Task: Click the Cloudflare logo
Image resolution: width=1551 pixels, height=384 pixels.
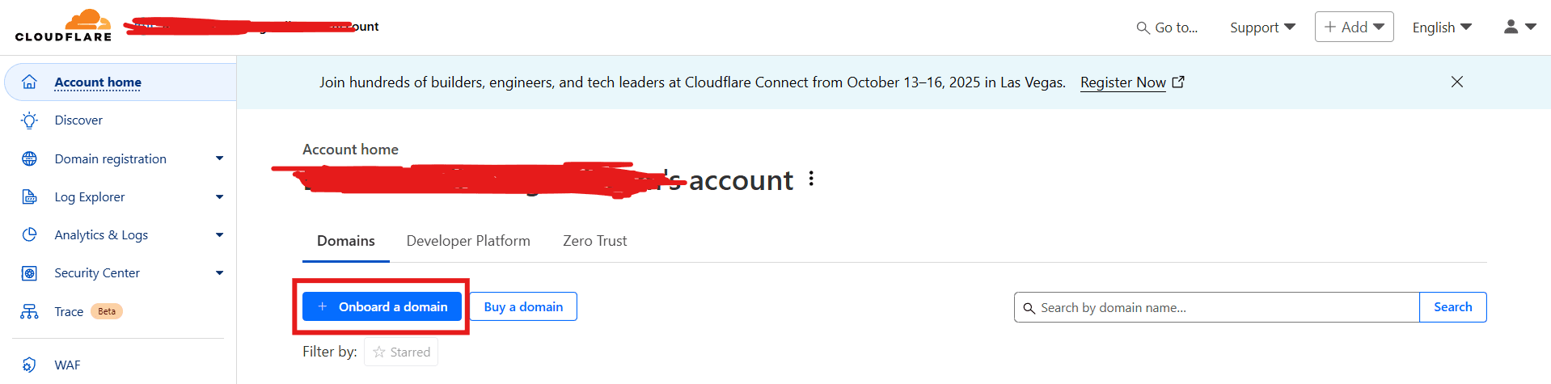Action: pyautogui.click(x=63, y=26)
